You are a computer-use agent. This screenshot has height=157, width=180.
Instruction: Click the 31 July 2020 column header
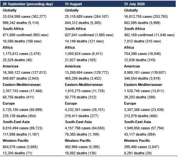pos(134,4)
